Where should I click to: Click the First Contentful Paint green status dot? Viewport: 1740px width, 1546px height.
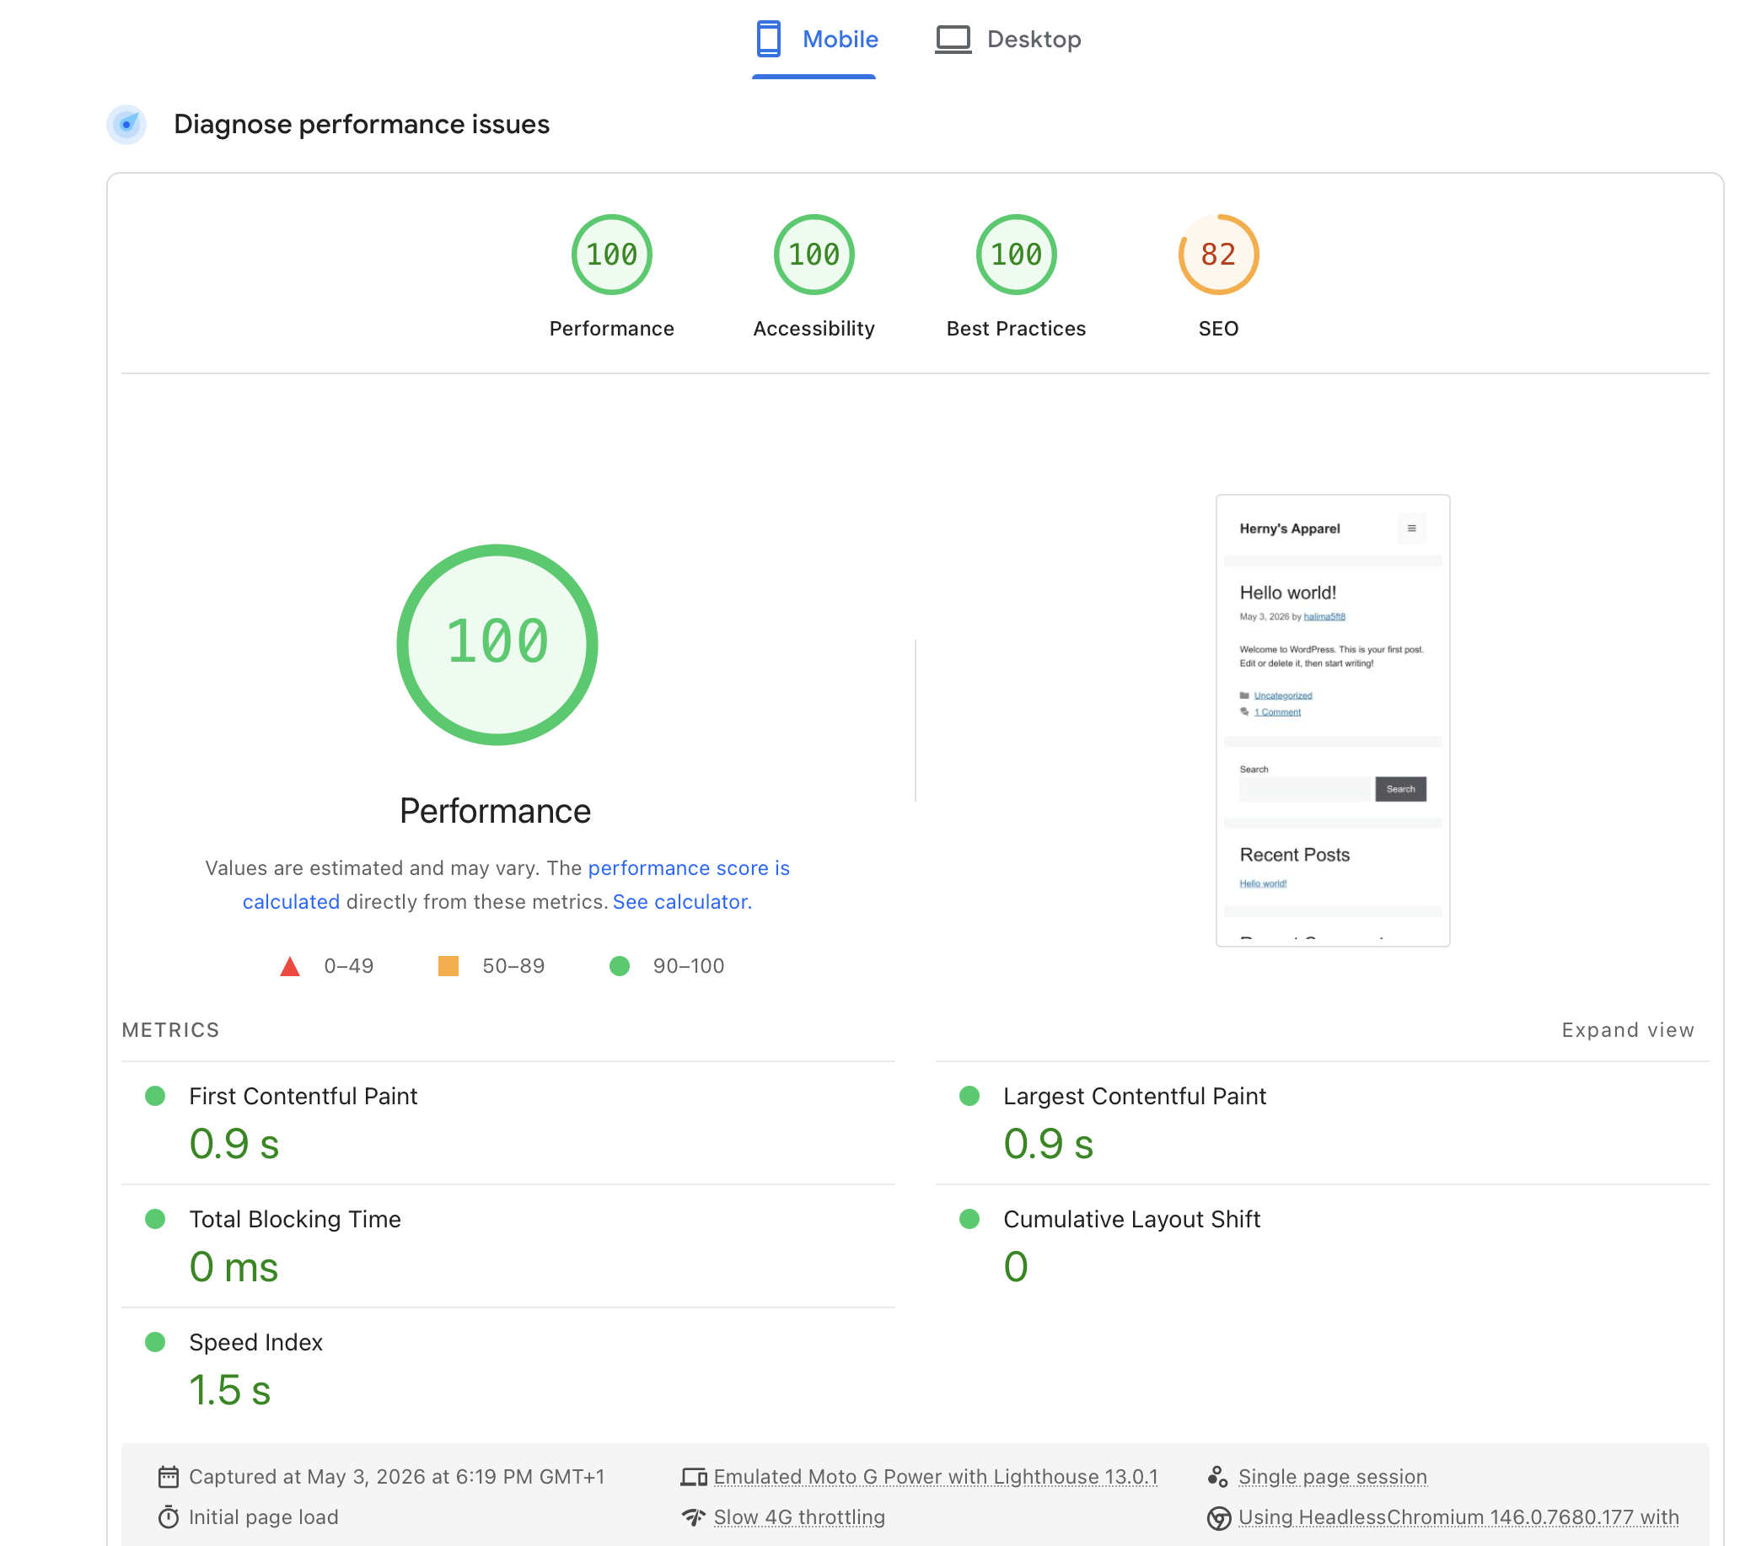[x=155, y=1096]
